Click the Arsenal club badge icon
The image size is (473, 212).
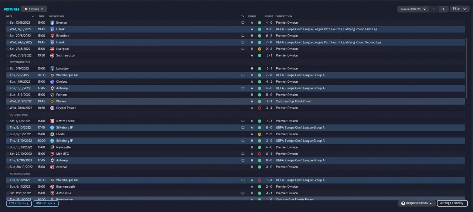coord(52,167)
